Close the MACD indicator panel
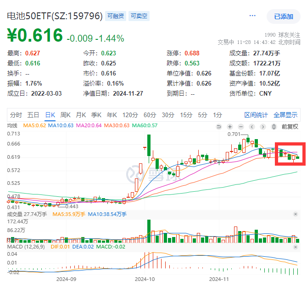The width and height of the screenshot is (307, 286). click(296, 247)
